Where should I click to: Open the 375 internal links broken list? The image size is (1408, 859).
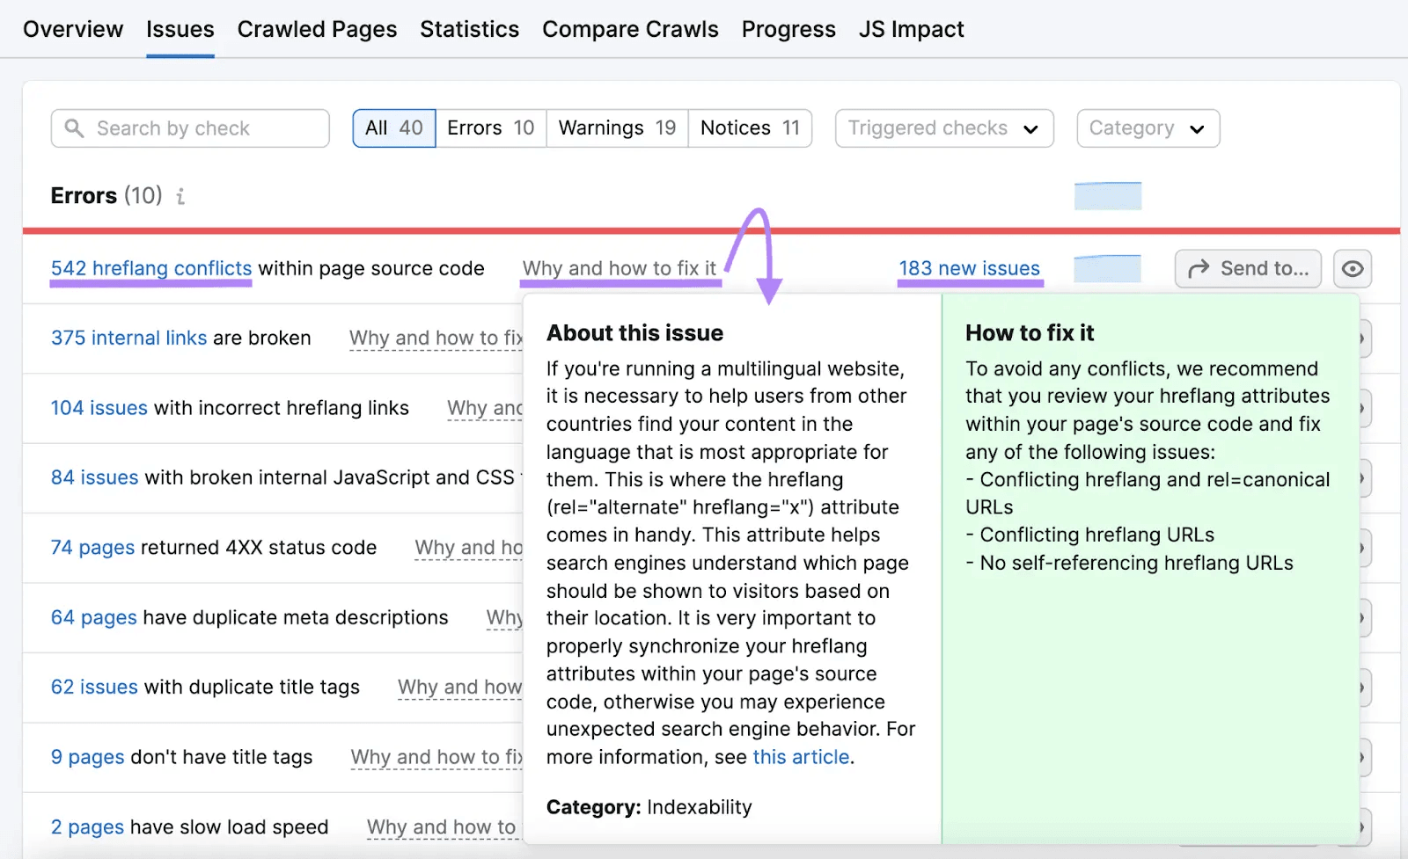[x=128, y=338]
